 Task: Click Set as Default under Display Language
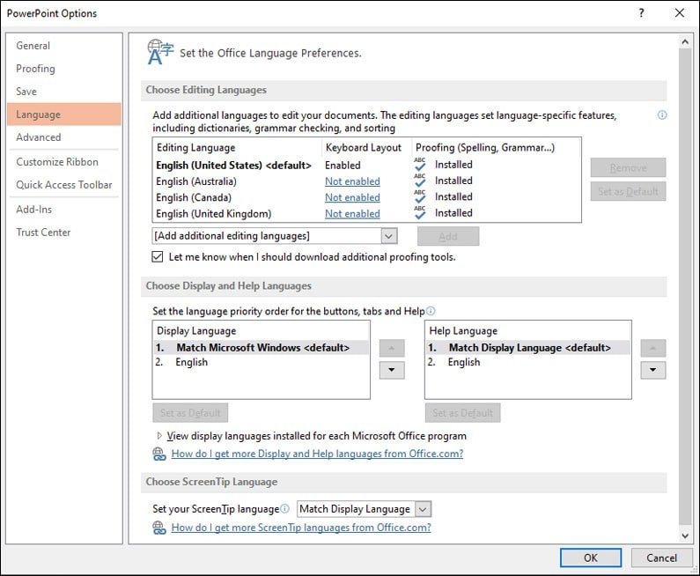[x=190, y=412]
